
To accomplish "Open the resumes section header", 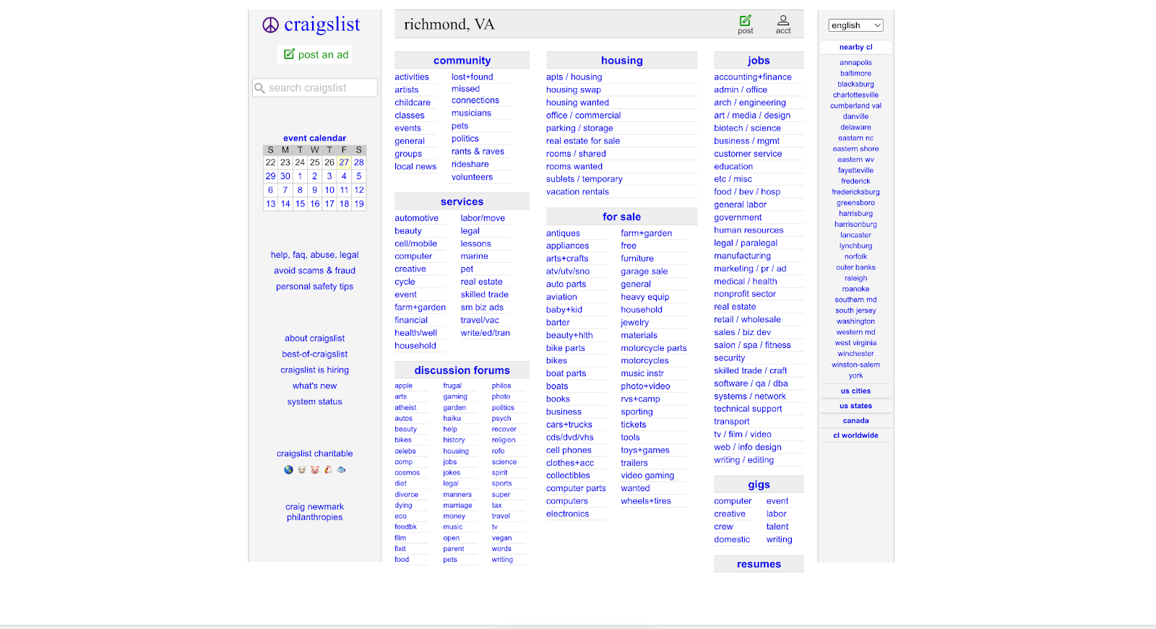I will pyautogui.click(x=759, y=564).
